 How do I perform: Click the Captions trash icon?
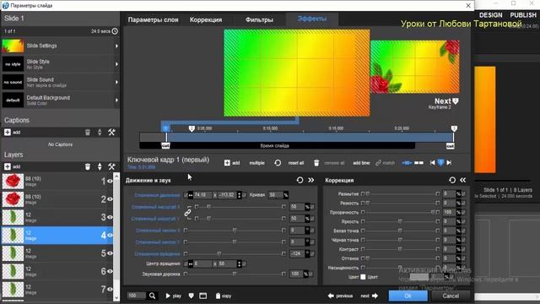coord(88,133)
